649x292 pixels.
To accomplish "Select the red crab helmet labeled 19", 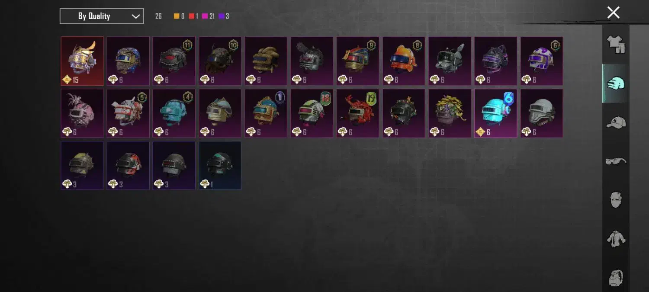I will [358, 113].
